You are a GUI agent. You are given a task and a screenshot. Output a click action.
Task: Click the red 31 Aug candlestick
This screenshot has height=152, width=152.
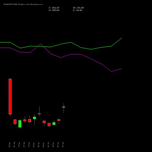[29, 120]
